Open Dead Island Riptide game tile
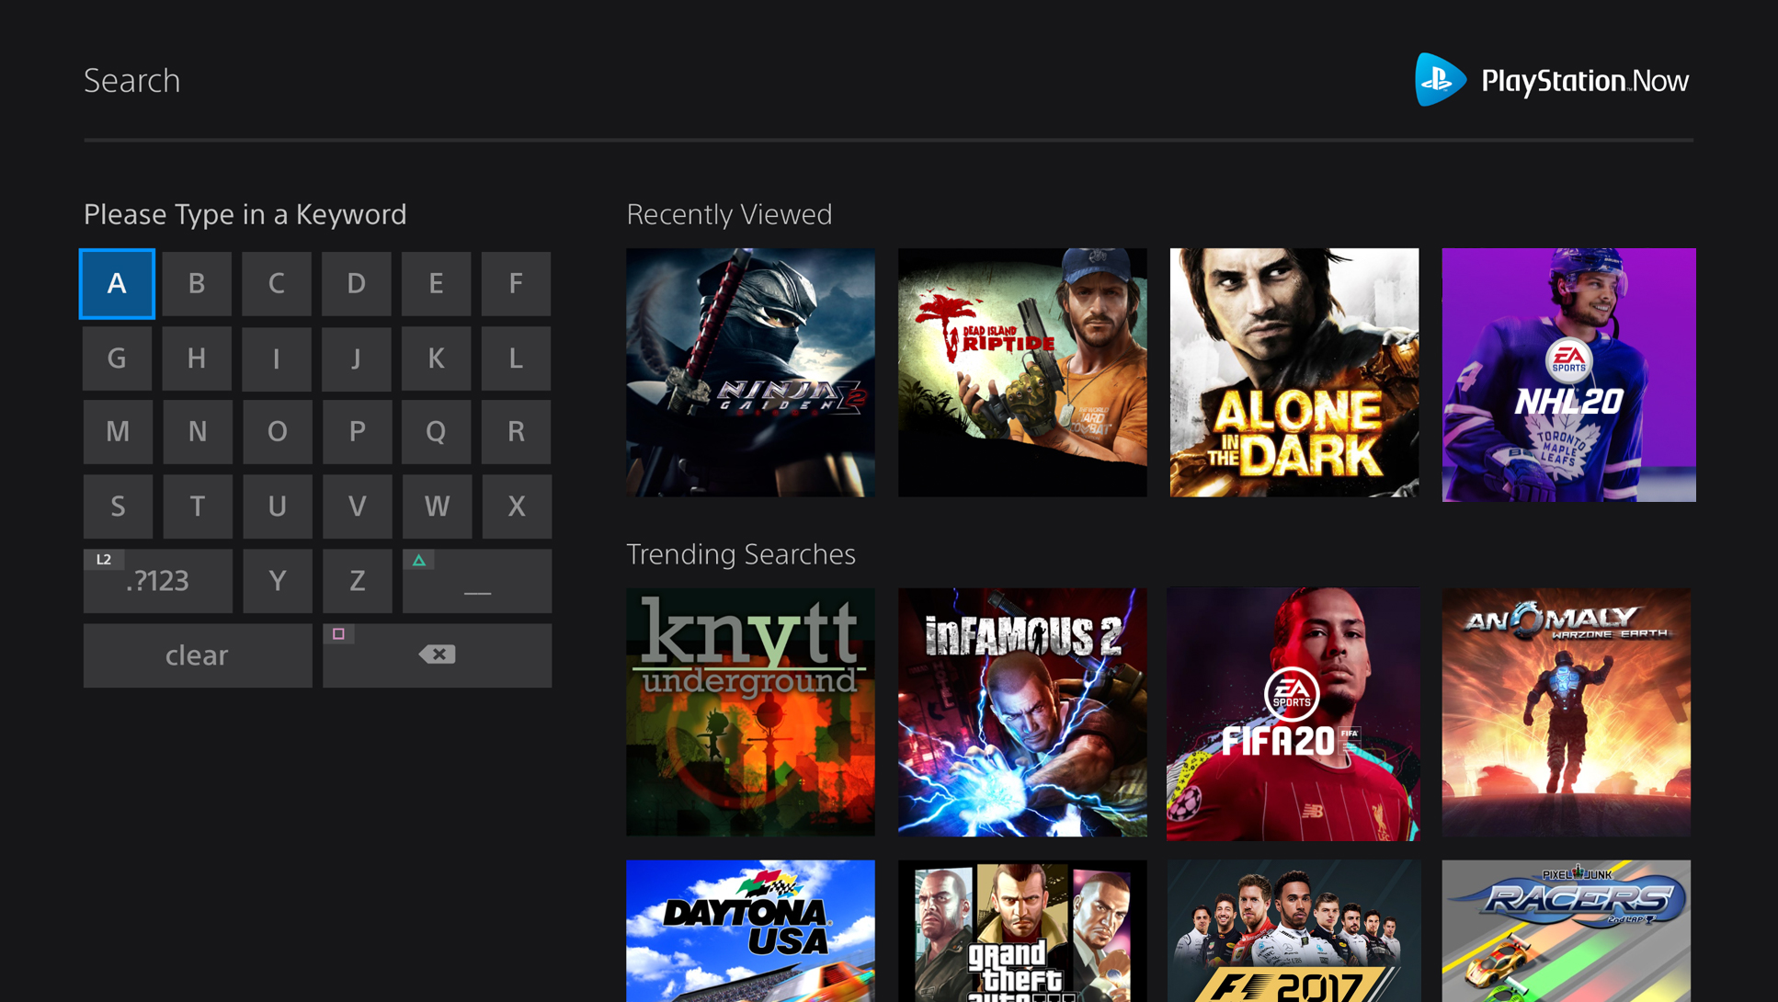 [1022, 372]
